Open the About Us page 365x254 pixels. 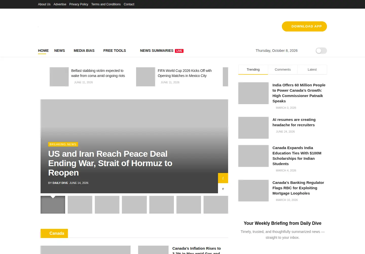pyautogui.click(x=44, y=4)
